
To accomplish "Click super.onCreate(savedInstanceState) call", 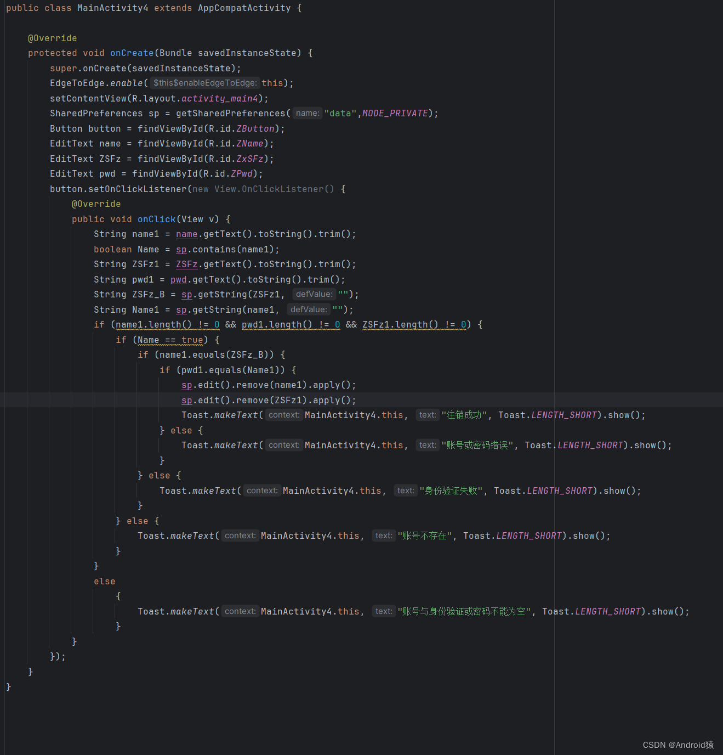I will click(x=145, y=68).
